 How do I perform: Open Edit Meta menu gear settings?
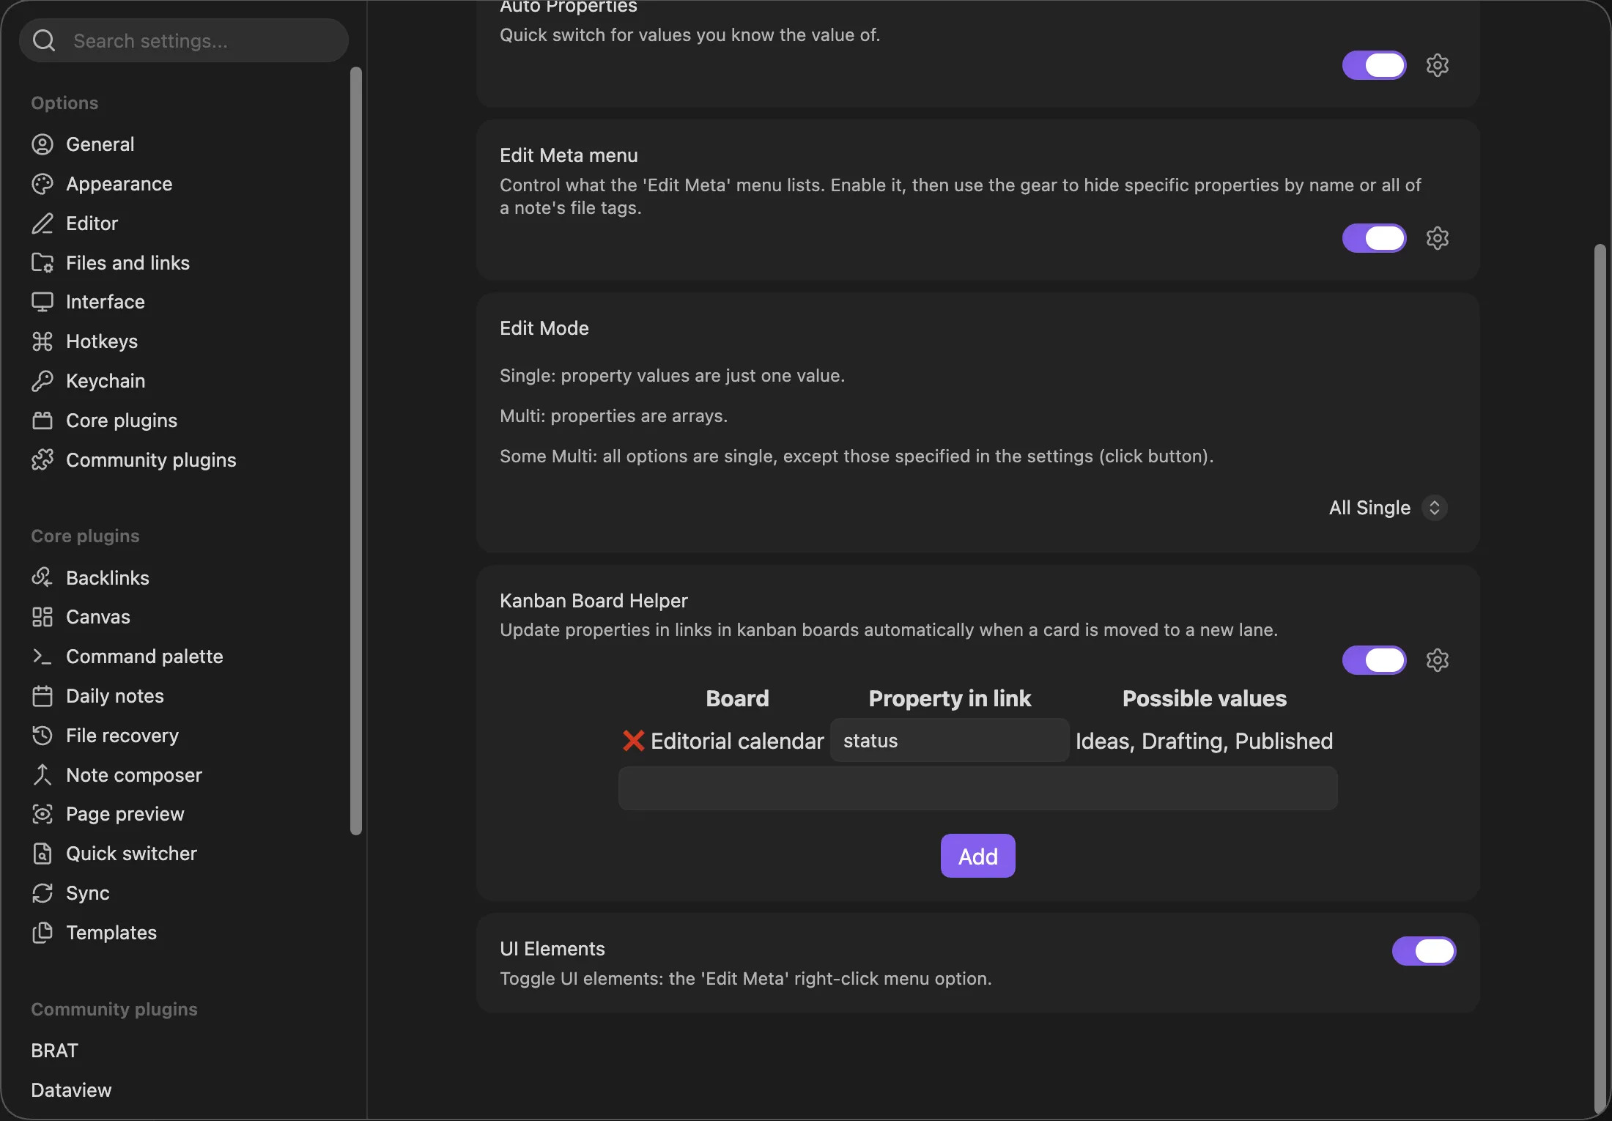point(1438,238)
